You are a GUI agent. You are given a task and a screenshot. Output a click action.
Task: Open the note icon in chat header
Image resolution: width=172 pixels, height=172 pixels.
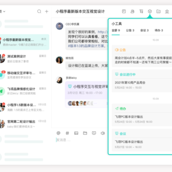click(x=124, y=11)
